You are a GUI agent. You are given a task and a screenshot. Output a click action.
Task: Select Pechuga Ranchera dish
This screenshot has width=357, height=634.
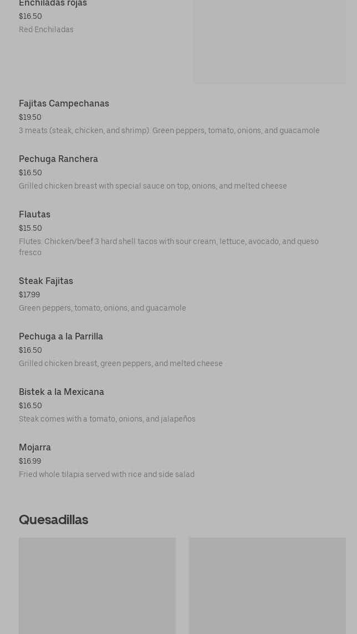(58, 159)
